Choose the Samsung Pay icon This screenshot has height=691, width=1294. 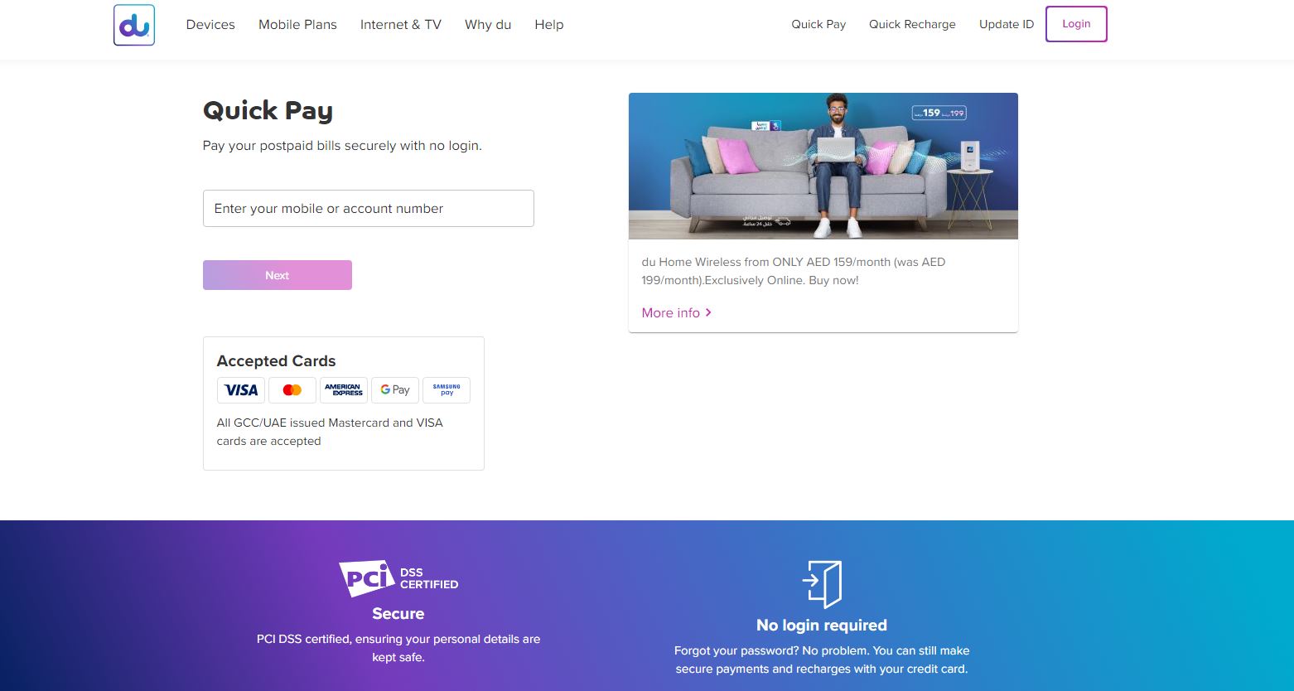(447, 390)
